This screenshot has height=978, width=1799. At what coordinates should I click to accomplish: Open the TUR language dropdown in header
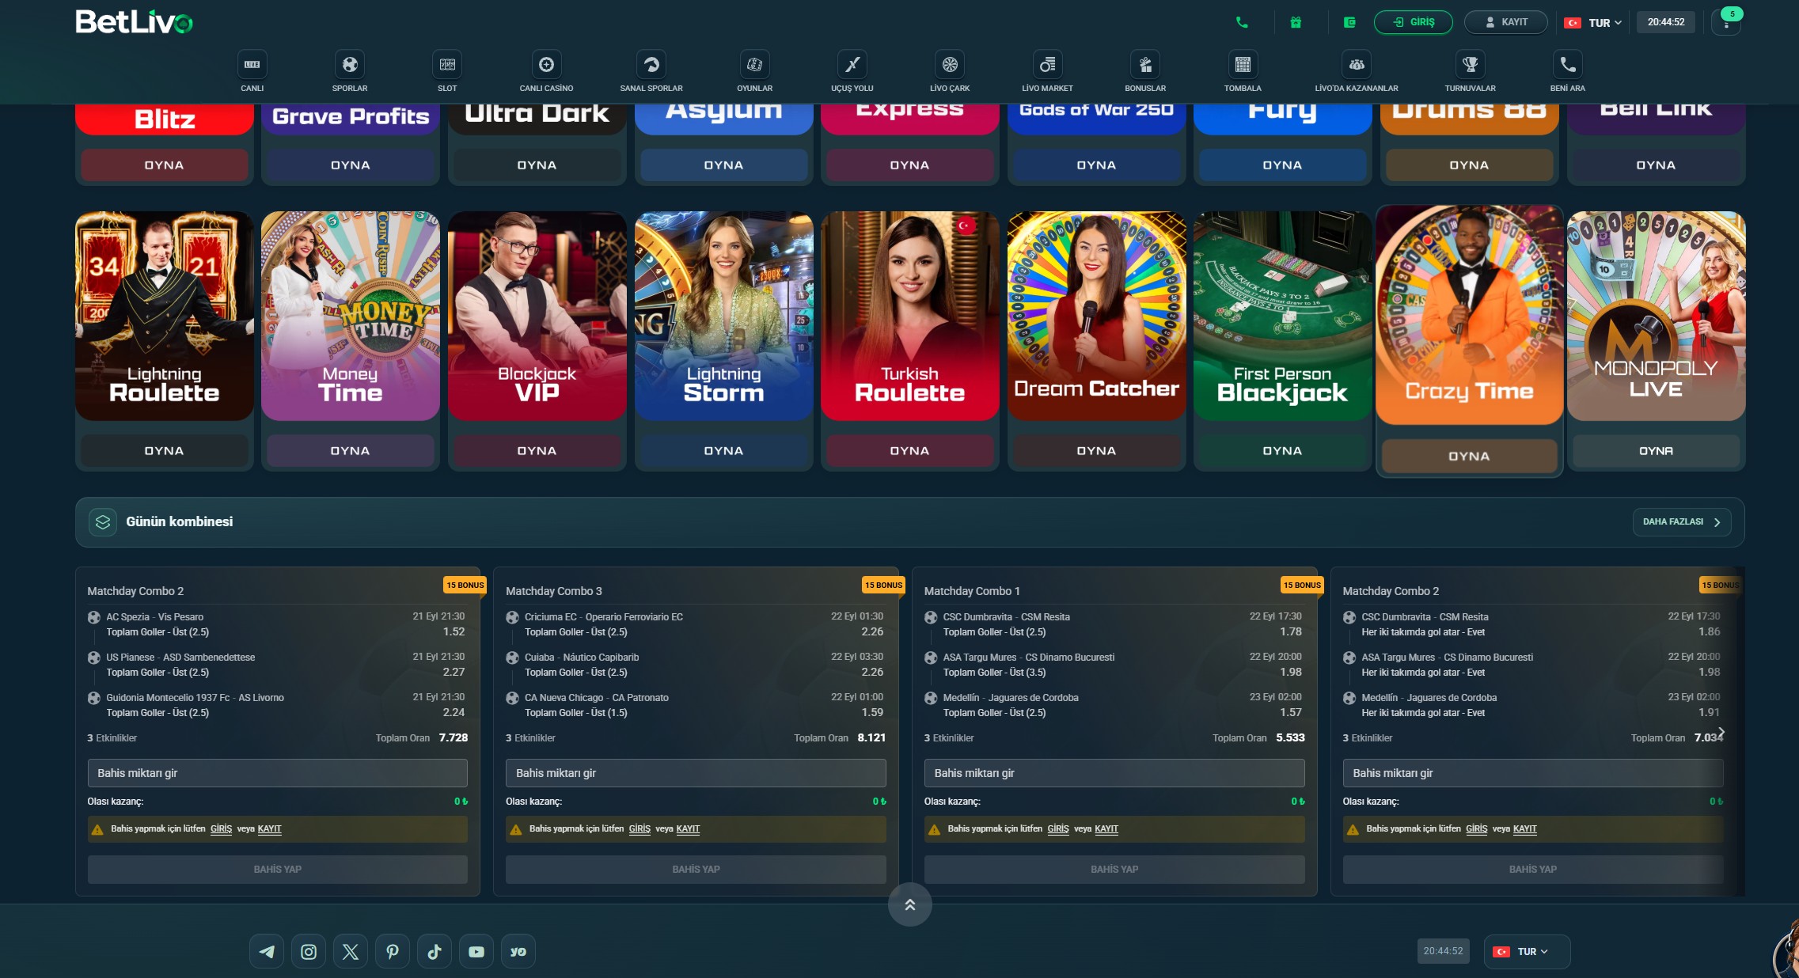(1593, 23)
